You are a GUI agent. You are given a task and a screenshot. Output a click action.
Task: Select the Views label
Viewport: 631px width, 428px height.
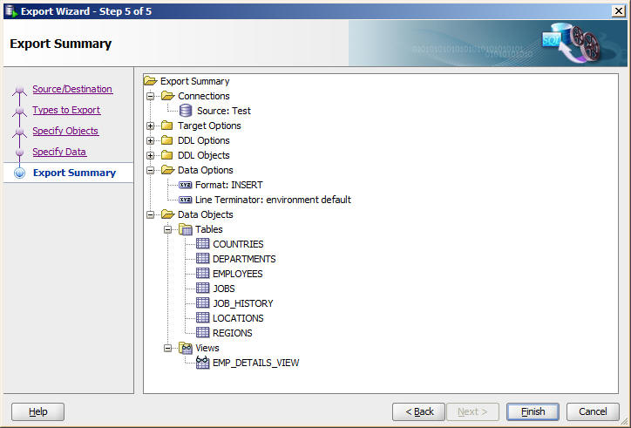pyautogui.click(x=207, y=348)
